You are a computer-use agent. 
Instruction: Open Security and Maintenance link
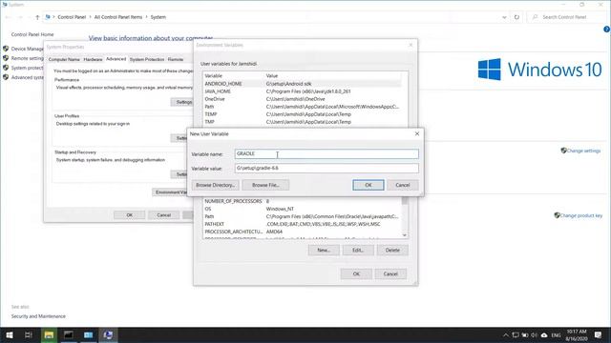click(x=38, y=316)
